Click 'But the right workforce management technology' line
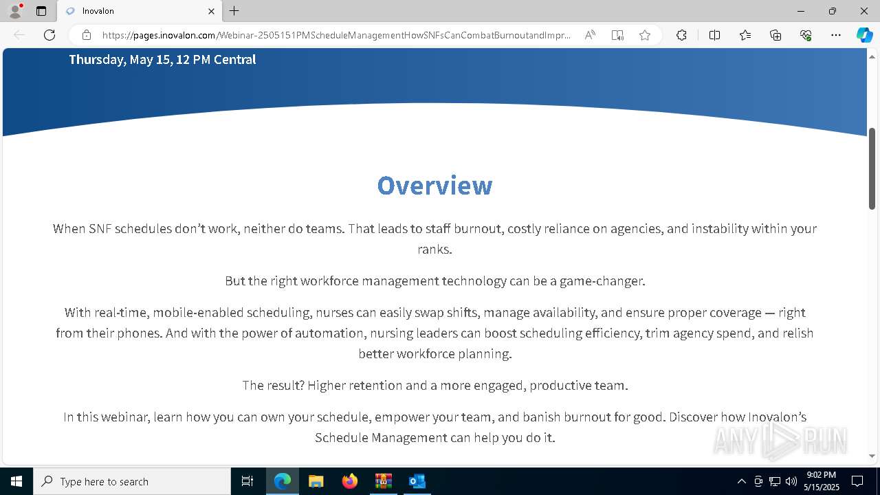 (x=435, y=281)
